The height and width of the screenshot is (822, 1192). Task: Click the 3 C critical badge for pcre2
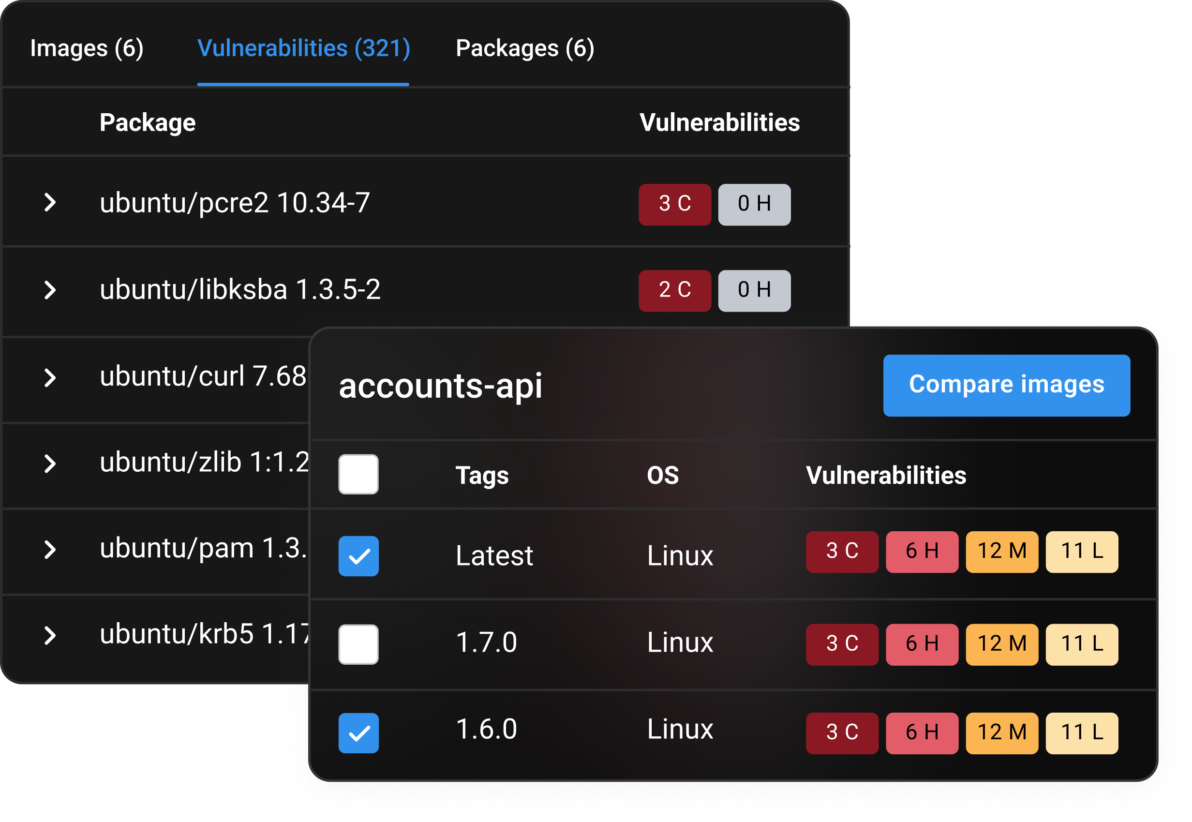pos(674,205)
